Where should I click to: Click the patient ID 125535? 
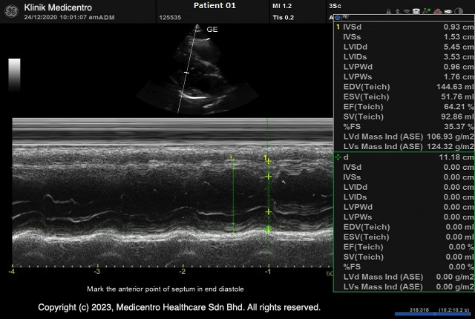[170, 18]
